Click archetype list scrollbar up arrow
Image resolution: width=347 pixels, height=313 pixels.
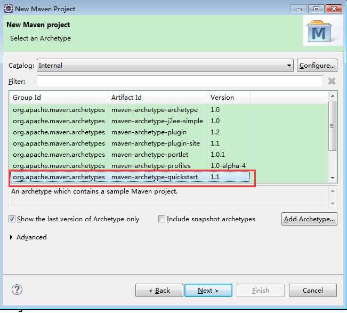point(333,96)
